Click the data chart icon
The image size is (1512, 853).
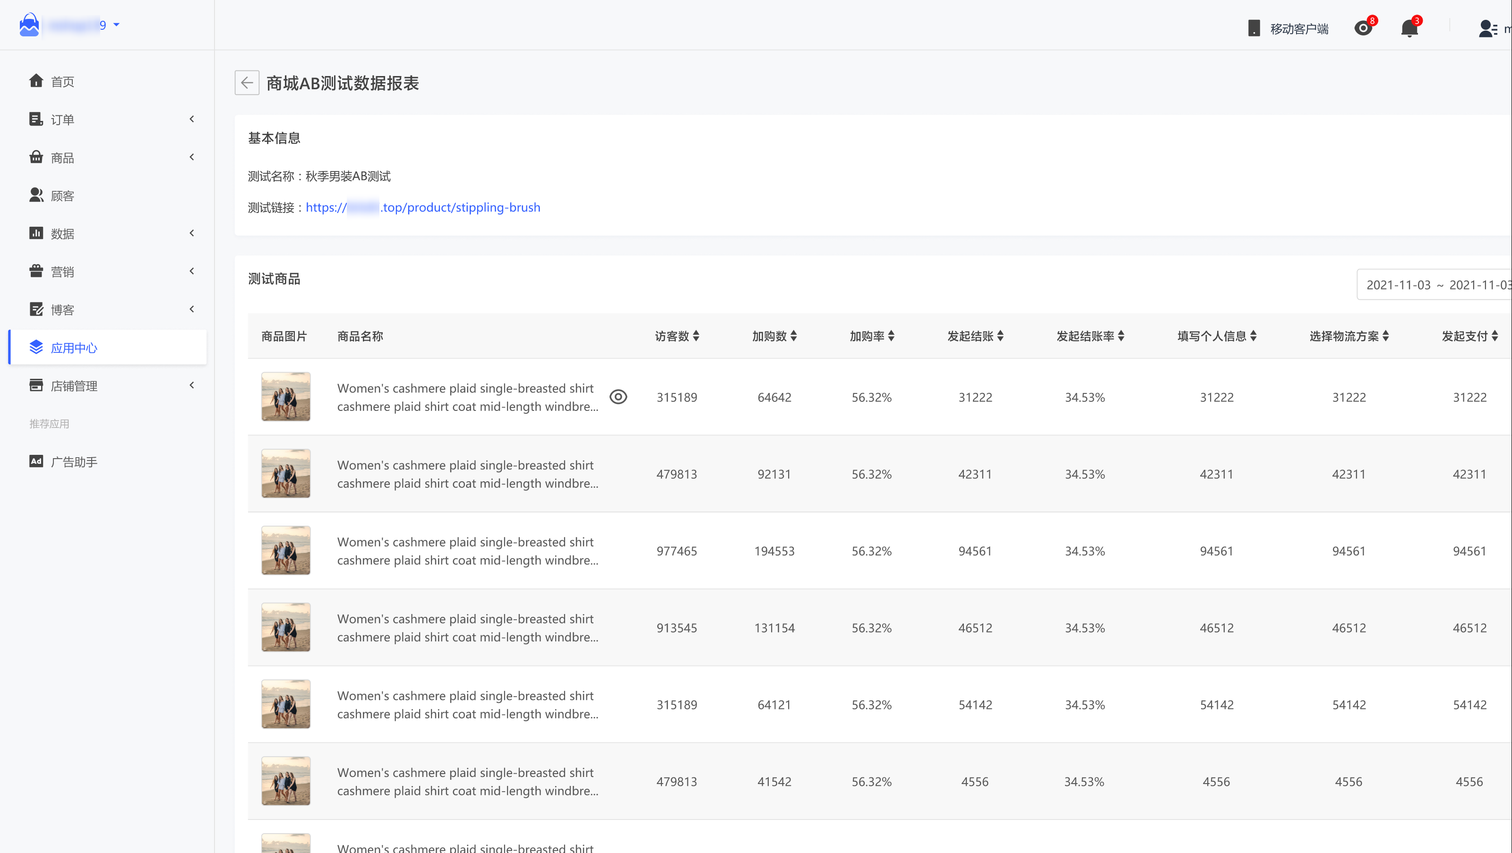point(36,233)
